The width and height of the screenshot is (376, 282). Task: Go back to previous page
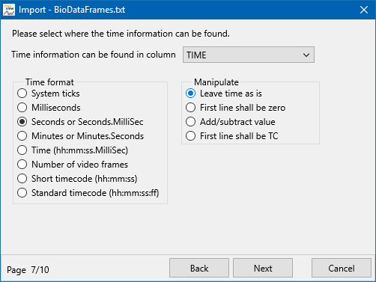click(199, 268)
